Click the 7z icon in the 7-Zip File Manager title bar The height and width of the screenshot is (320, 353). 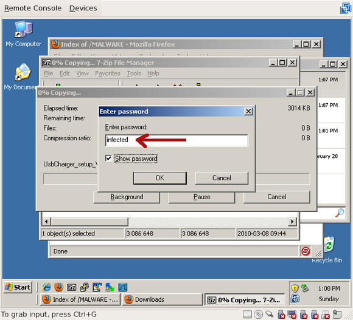click(x=47, y=63)
